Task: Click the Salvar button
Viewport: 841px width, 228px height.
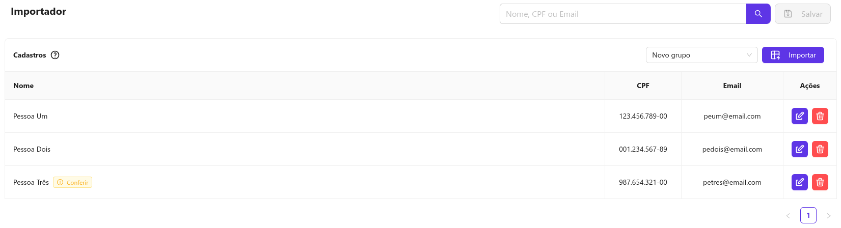Action: click(802, 14)
